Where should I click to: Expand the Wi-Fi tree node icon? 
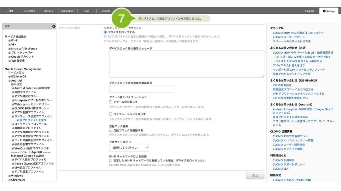[x=10, y=41]
